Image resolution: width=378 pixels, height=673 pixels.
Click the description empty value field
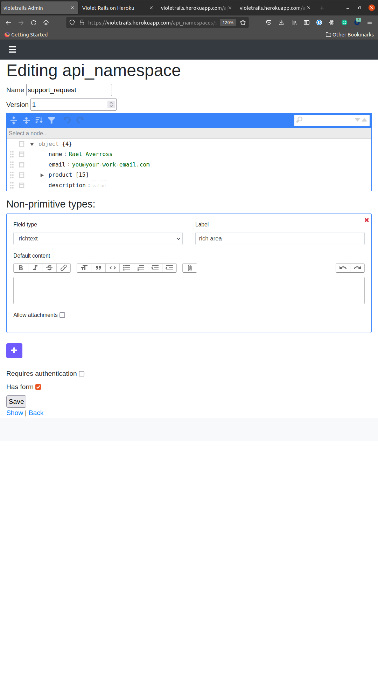[99, 185]
